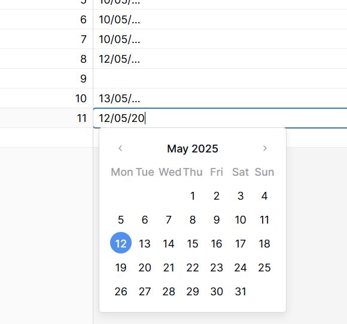Select Friday the 9th
347x324 pixels.
coord(217,220)
